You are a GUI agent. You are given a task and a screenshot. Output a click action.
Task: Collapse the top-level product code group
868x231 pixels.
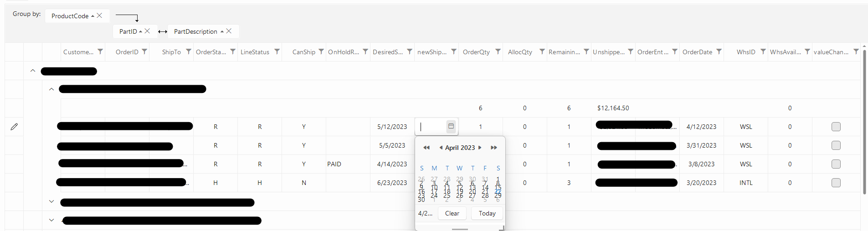click(33, 71)
